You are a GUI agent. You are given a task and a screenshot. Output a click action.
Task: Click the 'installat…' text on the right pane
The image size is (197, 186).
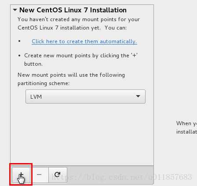click(186, 132)
